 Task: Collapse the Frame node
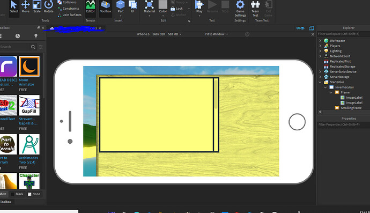pos(331,93)
